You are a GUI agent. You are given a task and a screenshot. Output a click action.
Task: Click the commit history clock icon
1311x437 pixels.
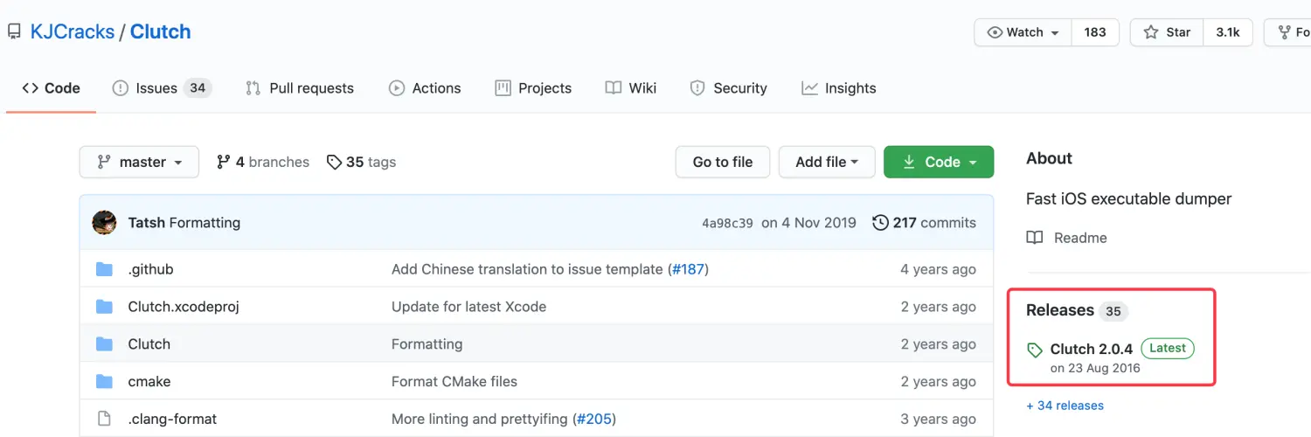coord(880,223)
